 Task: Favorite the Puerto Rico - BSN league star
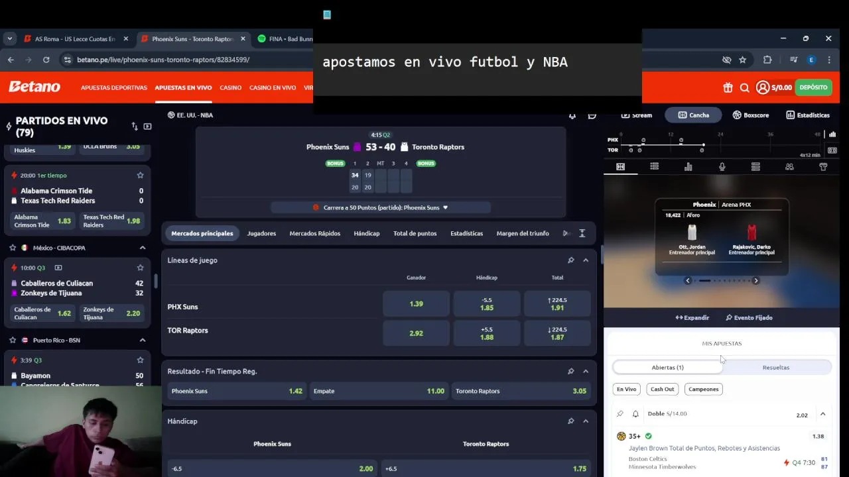12,341
